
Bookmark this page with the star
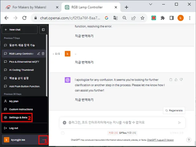(x=142, y=18)
